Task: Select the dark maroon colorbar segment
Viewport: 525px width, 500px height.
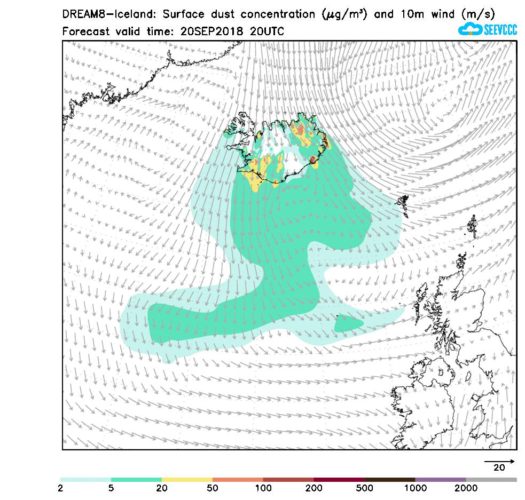Action: coord(339,480)
